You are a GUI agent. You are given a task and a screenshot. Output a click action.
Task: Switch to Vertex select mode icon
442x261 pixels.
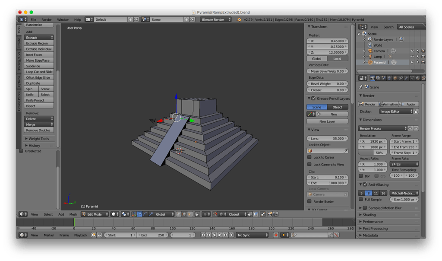coord(179,214)
